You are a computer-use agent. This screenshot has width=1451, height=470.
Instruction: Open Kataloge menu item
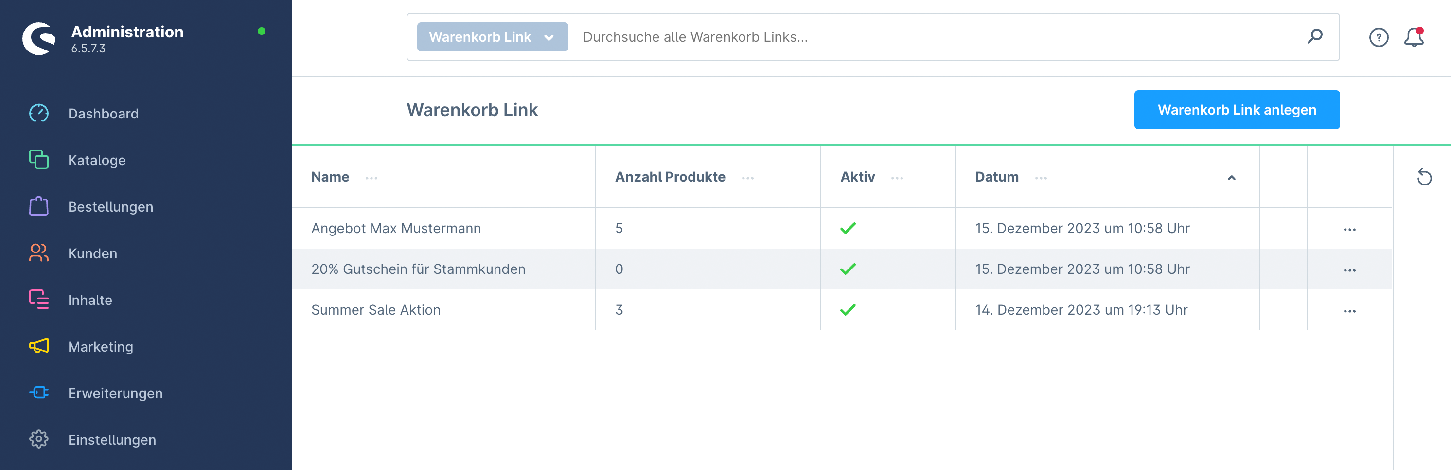tap(97, 160)
